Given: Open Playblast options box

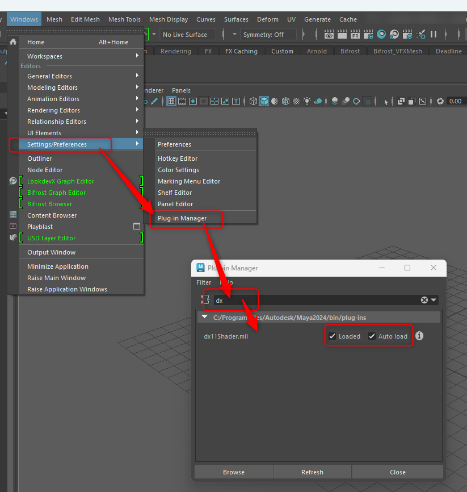Looking at the screenshot, I should 137,226.
